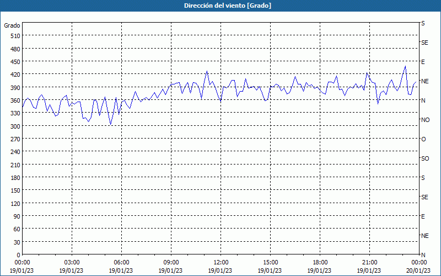Click the "SE" compass label between 120 and 150
The width and height of the screenshot is (441, 276).
424,198
